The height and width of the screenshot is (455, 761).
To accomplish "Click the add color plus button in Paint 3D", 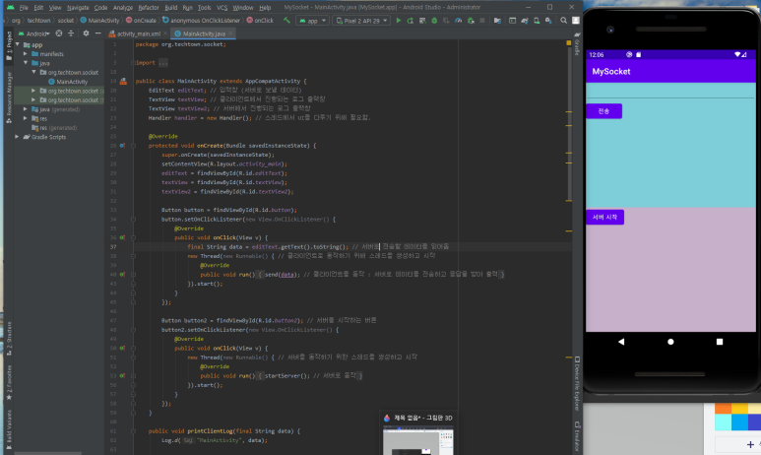I will tap(750, 444).
